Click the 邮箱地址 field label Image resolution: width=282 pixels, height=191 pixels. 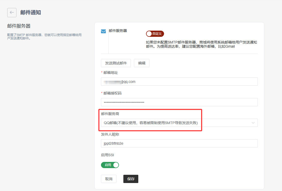(x=110, y=73)
